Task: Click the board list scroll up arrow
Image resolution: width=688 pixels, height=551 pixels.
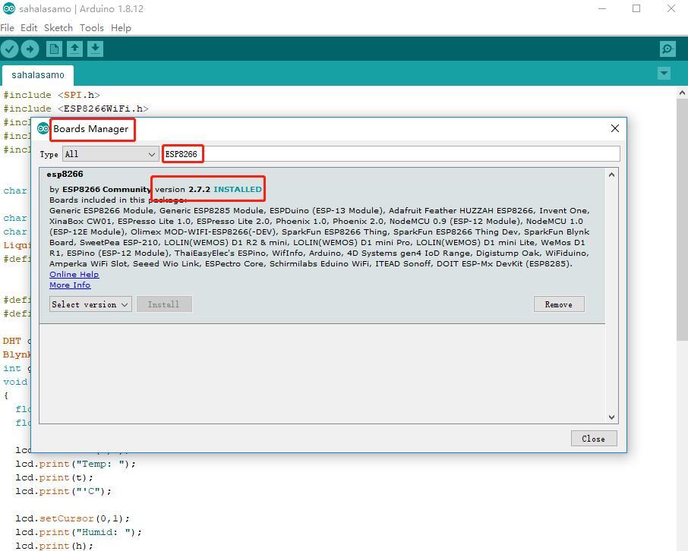Action: click(x=611, y=175)
